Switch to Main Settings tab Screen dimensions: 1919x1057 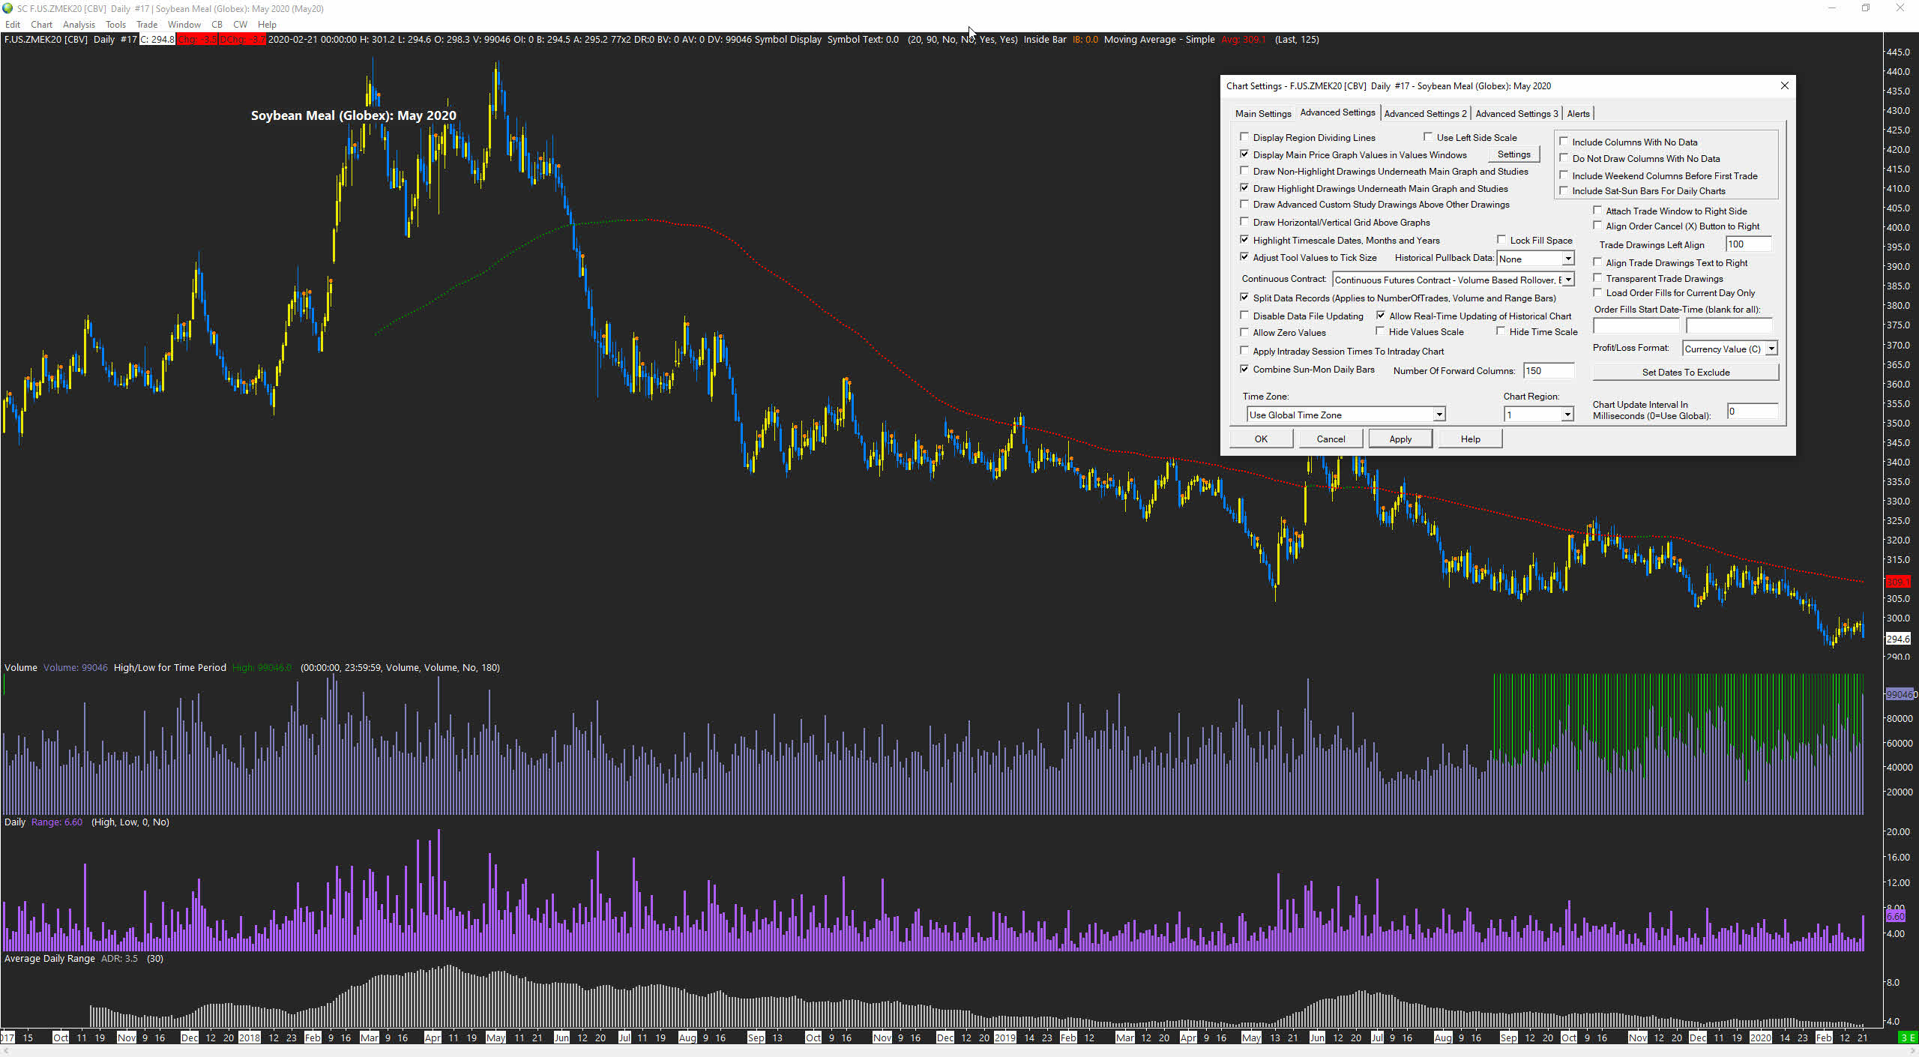pyautogui.click(x=1263, y=113)
